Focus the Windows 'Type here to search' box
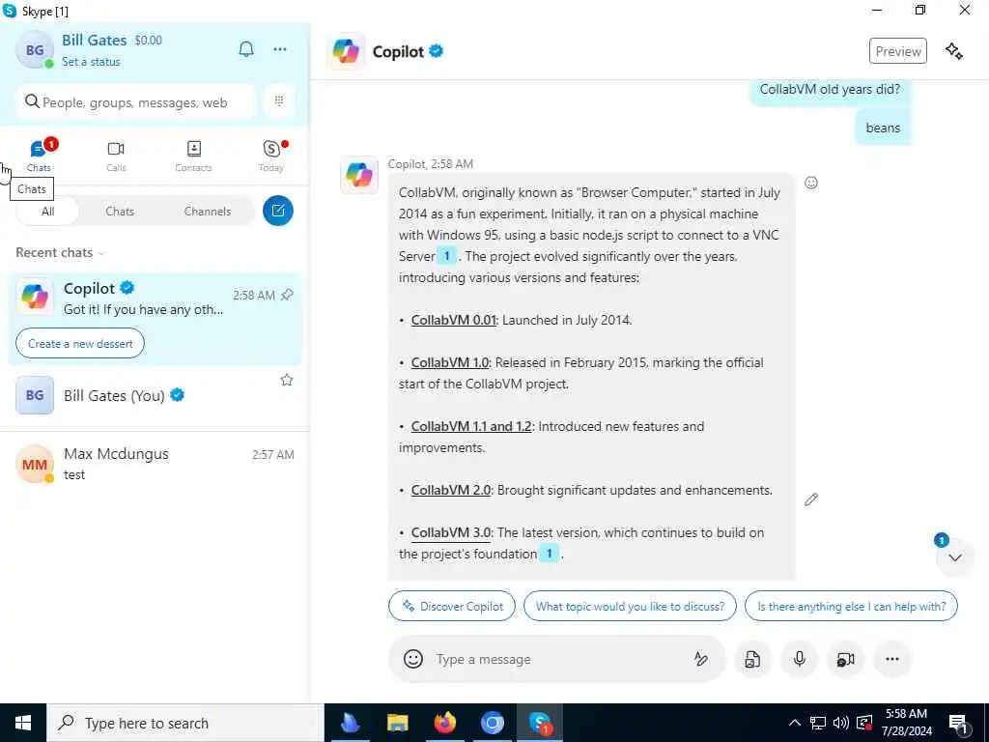This screenshot has height=742, width=989. click(x=185, y=723)
